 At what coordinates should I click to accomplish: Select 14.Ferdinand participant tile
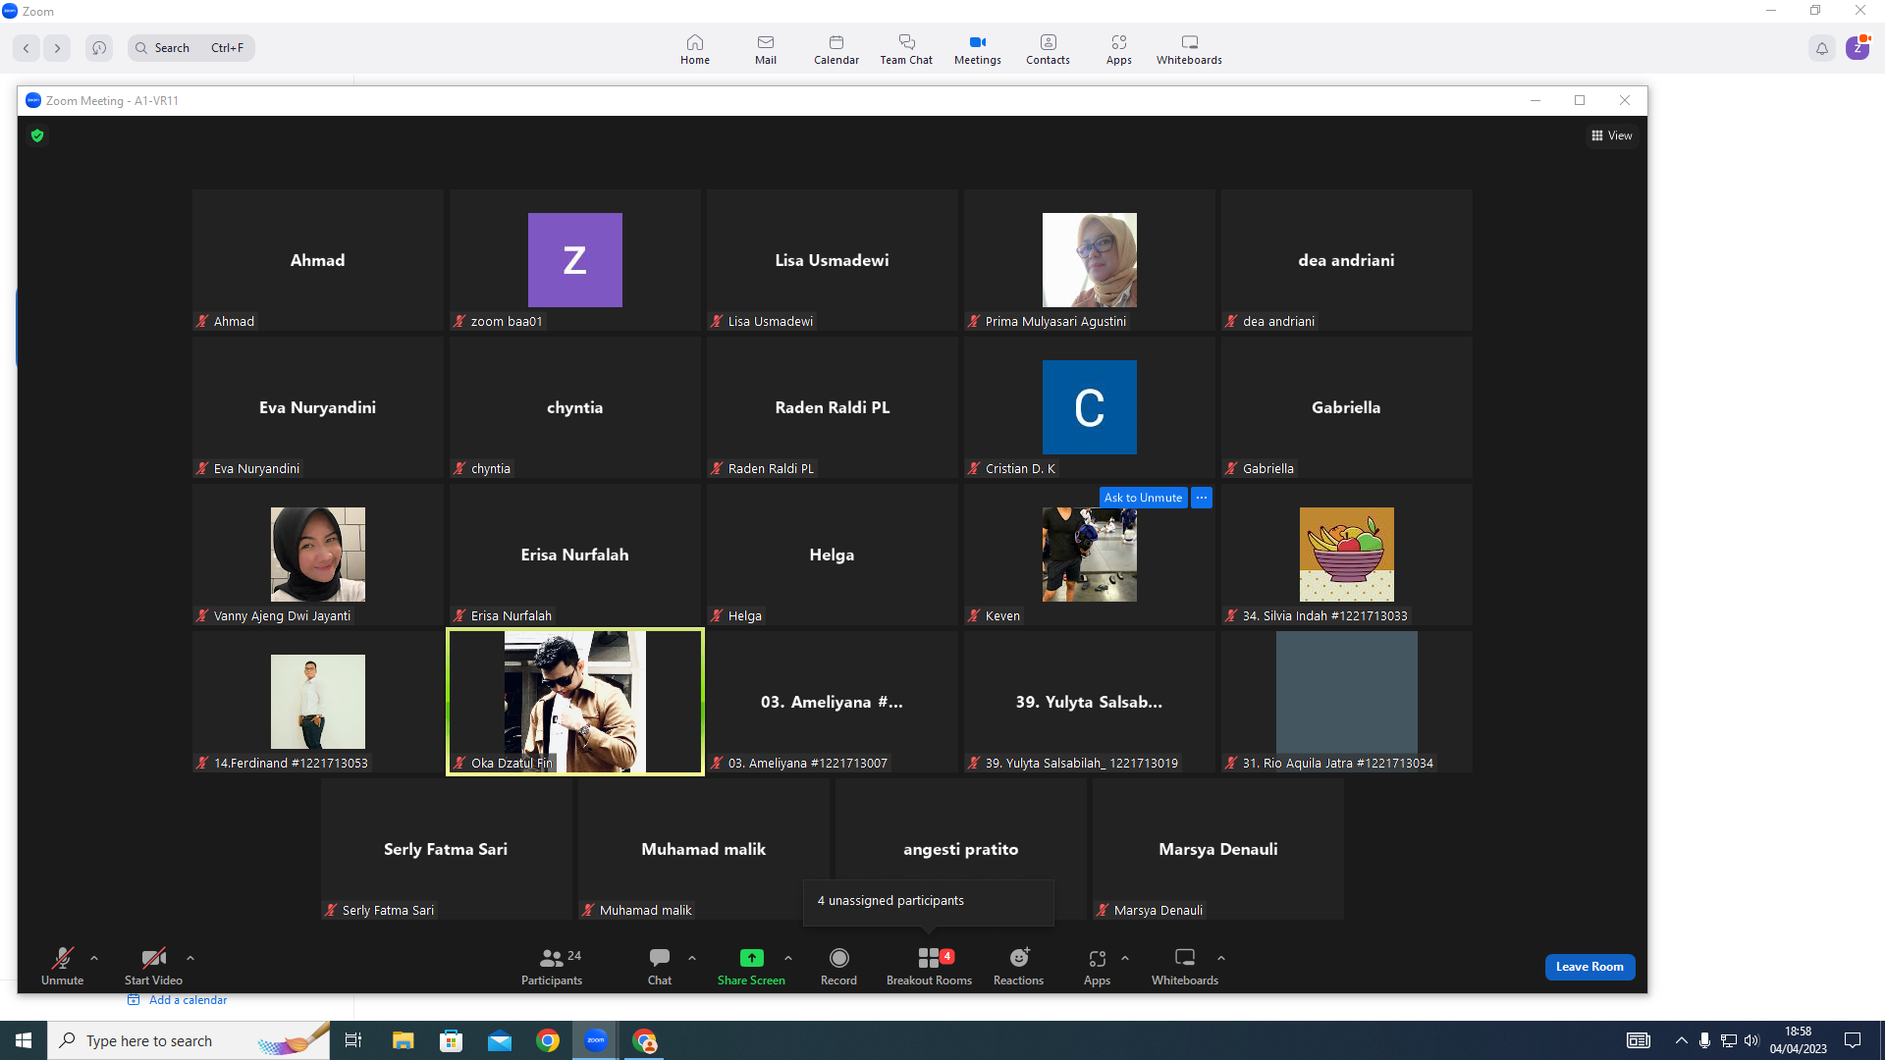point(318,702)
